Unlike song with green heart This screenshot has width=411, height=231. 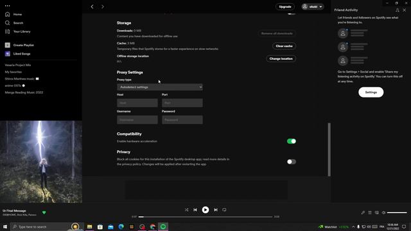44,212
